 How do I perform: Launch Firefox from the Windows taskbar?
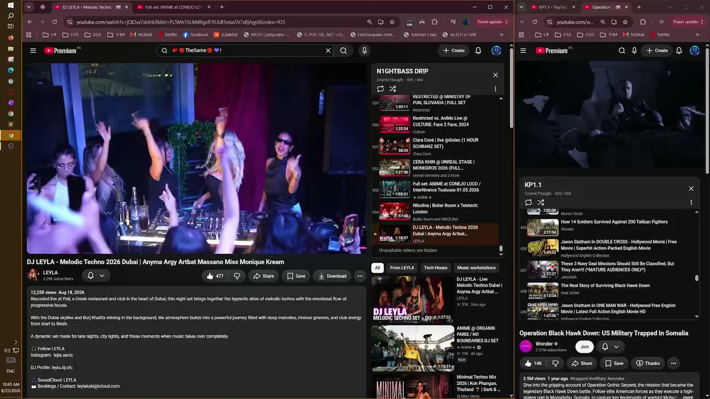point(11,38)
